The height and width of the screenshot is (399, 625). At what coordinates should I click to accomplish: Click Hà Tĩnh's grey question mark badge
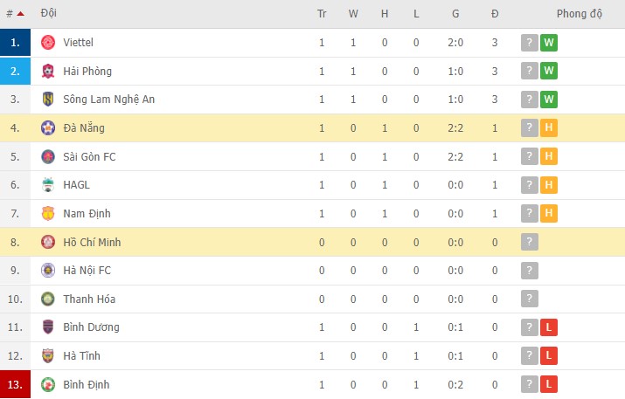click(529, 355)
